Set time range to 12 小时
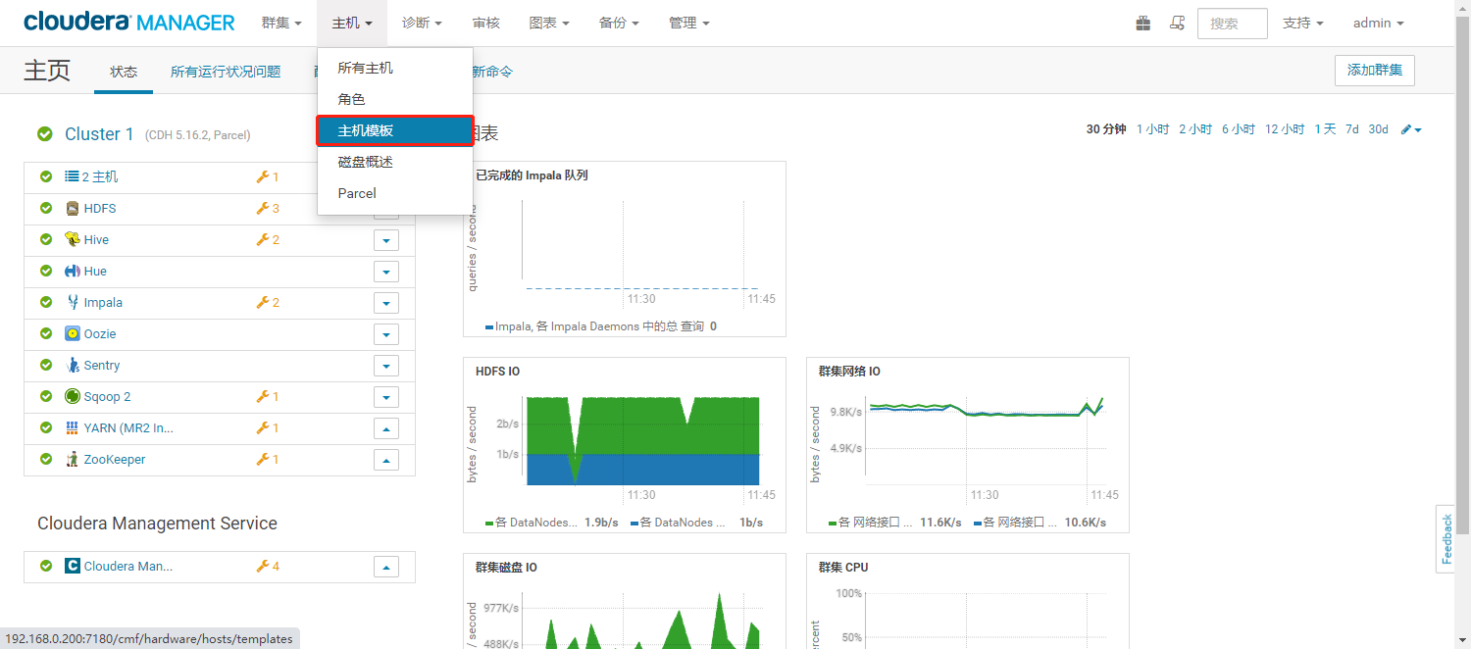1471x649 pixels. tap(1285, 129)
